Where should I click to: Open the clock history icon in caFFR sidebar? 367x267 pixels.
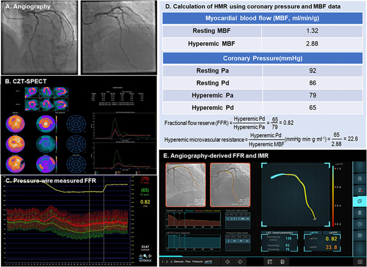[x=359, y=224]
